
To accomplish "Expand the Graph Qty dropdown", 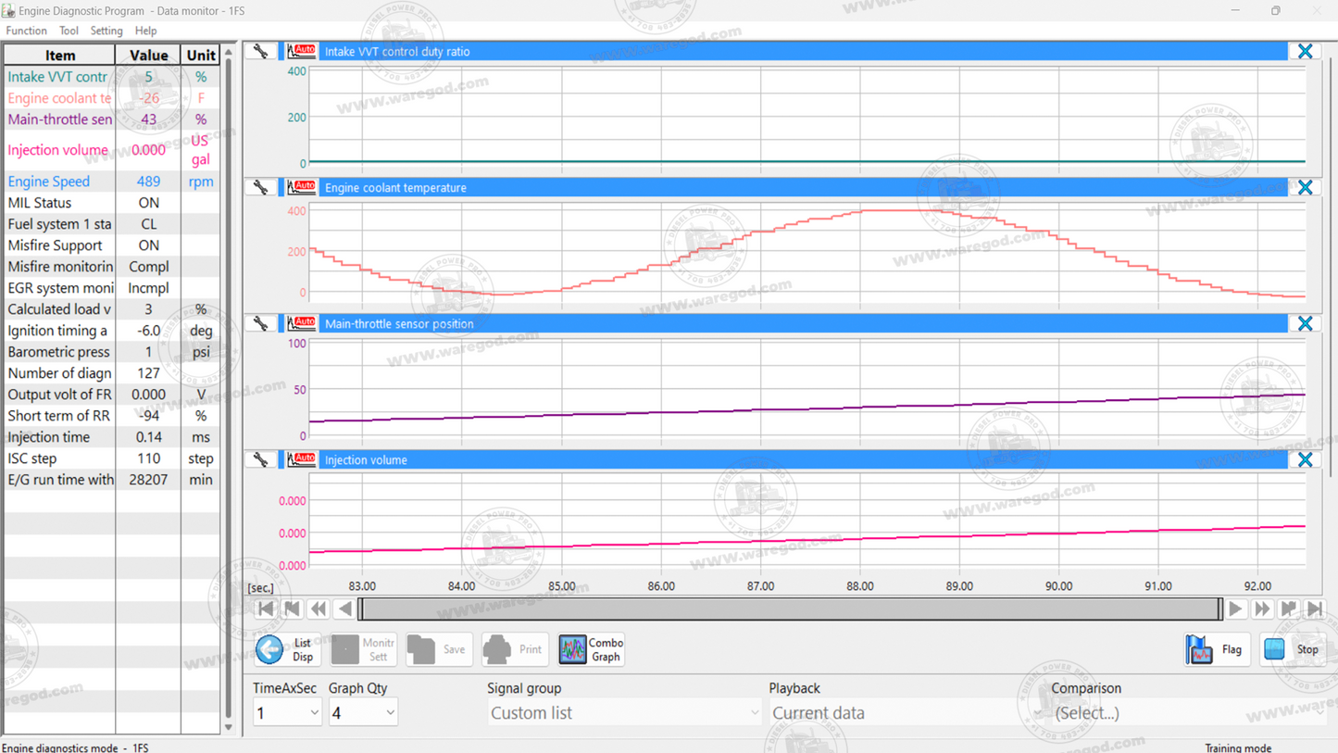I will (363, 711).
